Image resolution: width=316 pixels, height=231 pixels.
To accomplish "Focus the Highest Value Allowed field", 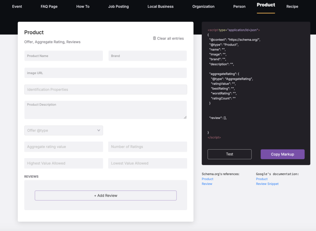I will pyautogui.click(x=64, y=163).
